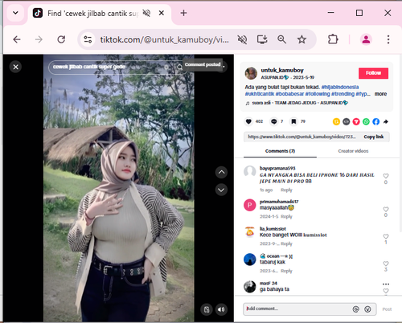
Task: Share the video to Facebook
Action: (376, 121)
